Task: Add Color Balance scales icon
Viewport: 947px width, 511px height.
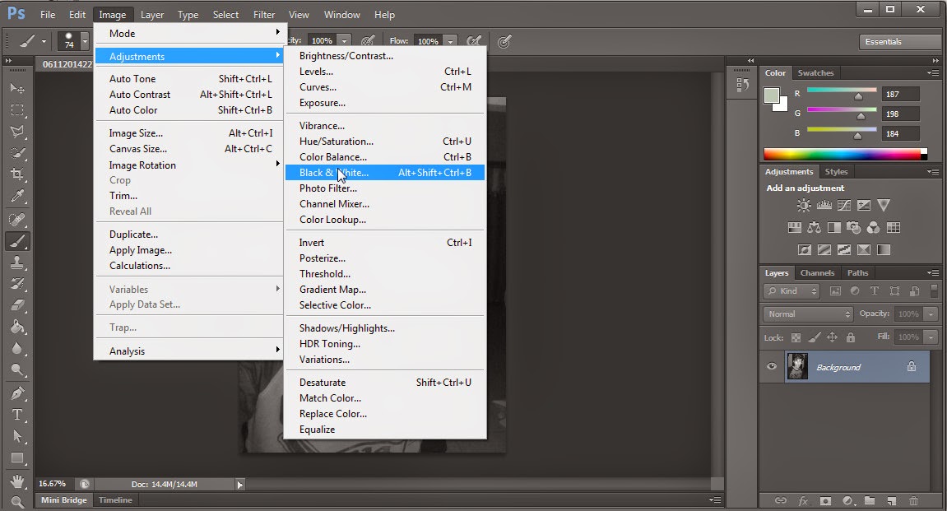Action: point(815,228)
